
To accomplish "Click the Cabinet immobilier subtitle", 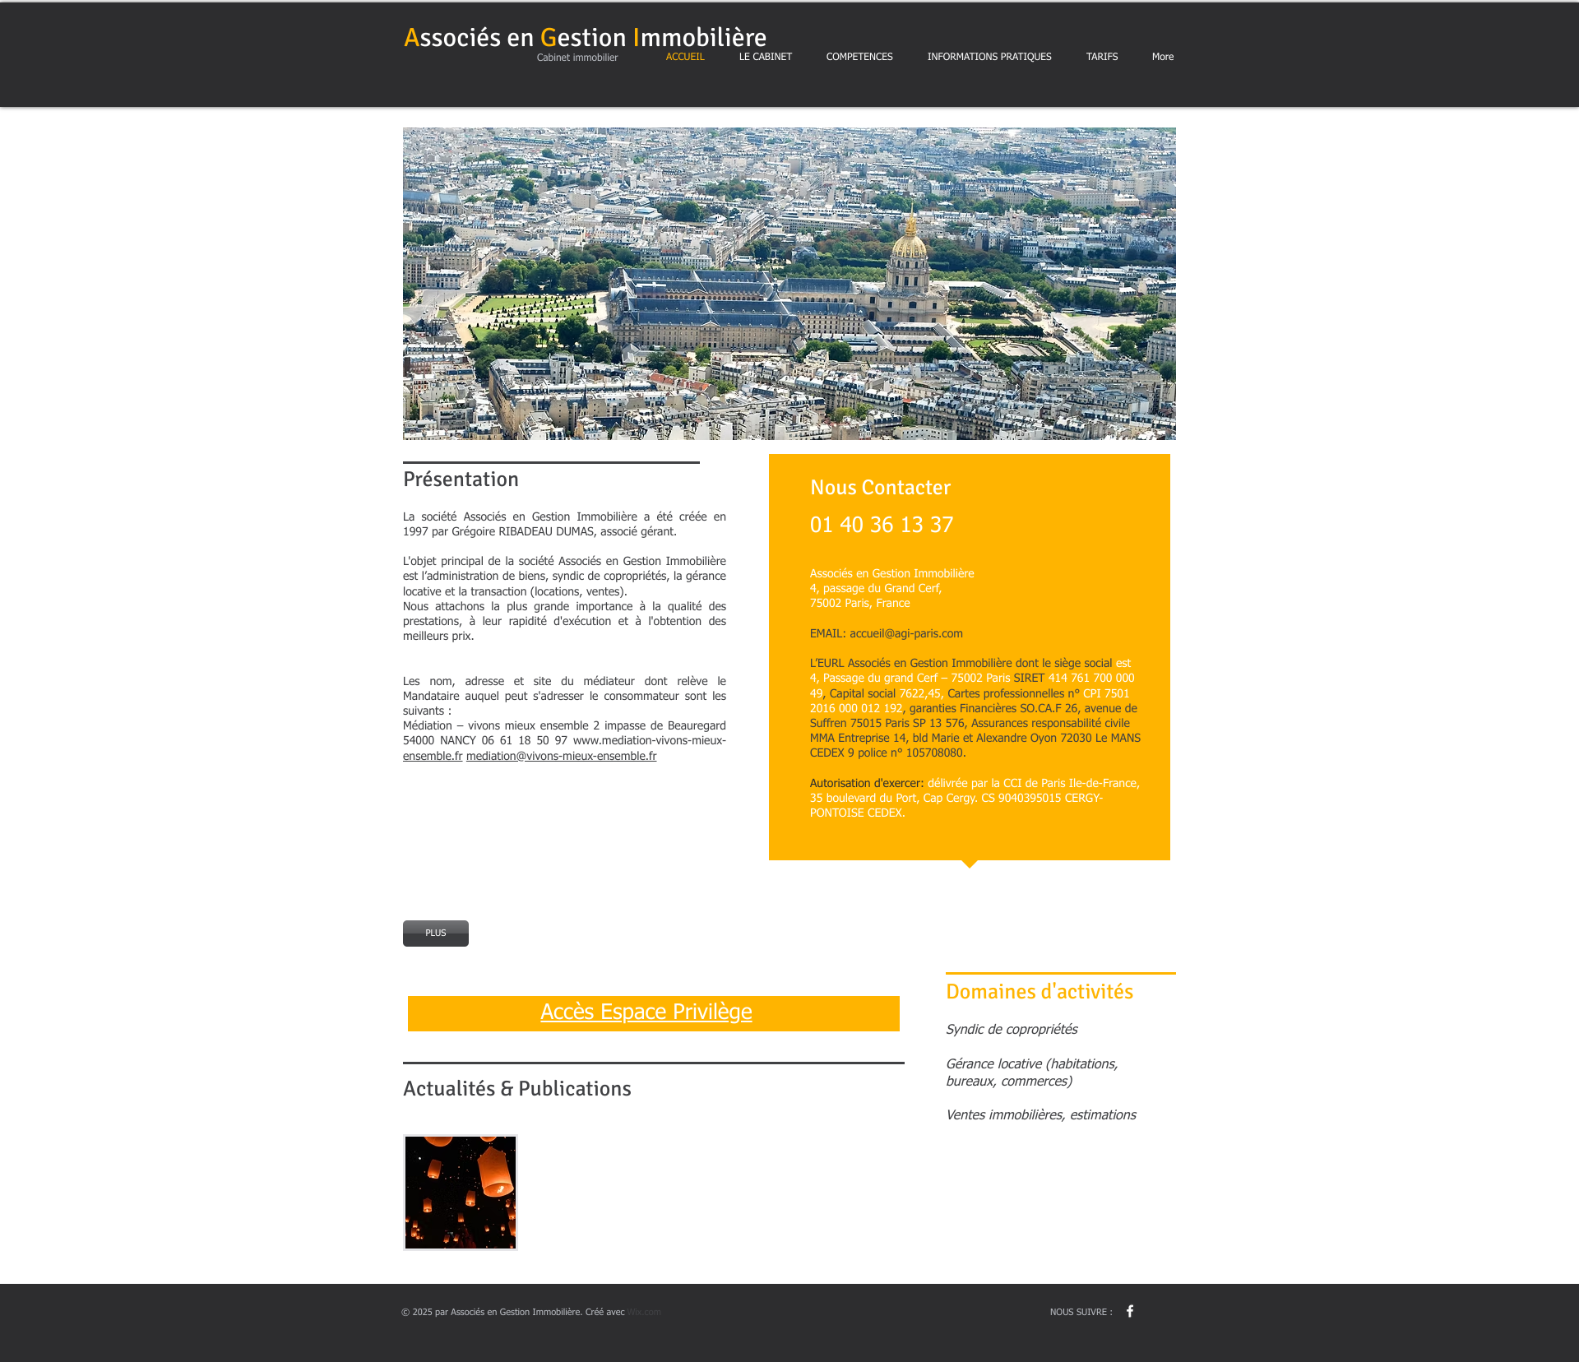I will coord(577,58).
